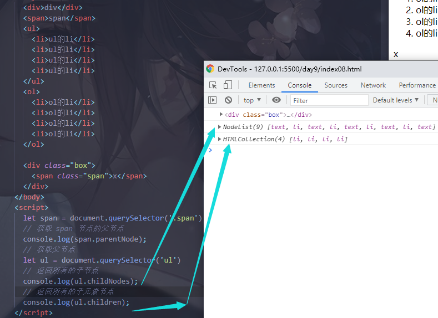The height and width of the screenshot is (318, 438).
Task: Open the Performance tab
Action: pyautogui.click(x=417, y=85)
